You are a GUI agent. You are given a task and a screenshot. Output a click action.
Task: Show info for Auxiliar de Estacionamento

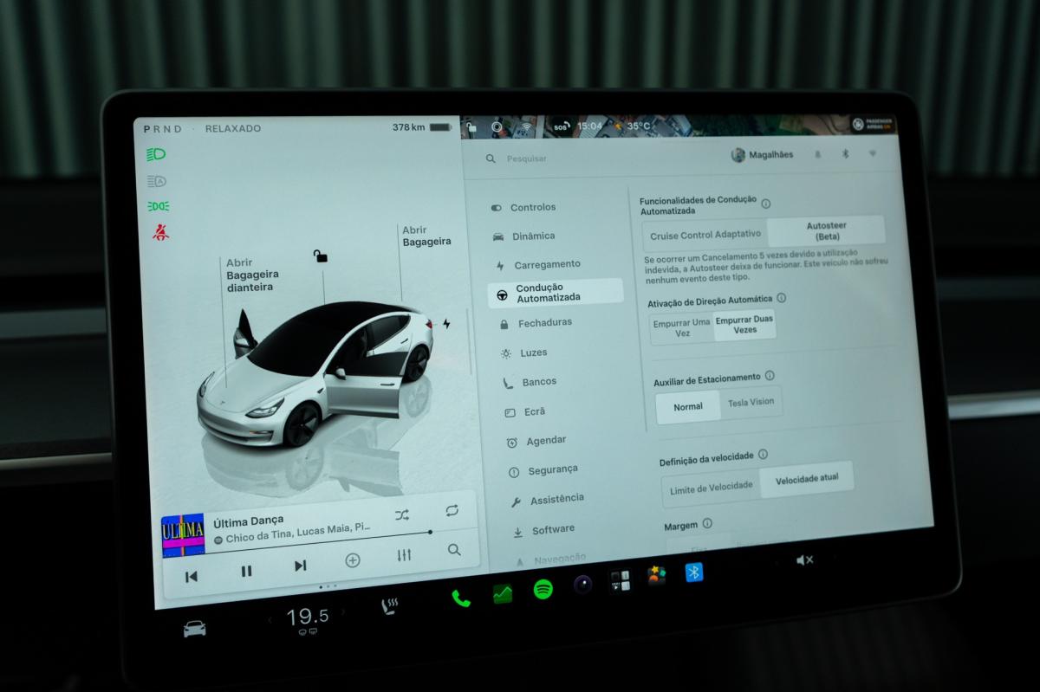(770, 376)
